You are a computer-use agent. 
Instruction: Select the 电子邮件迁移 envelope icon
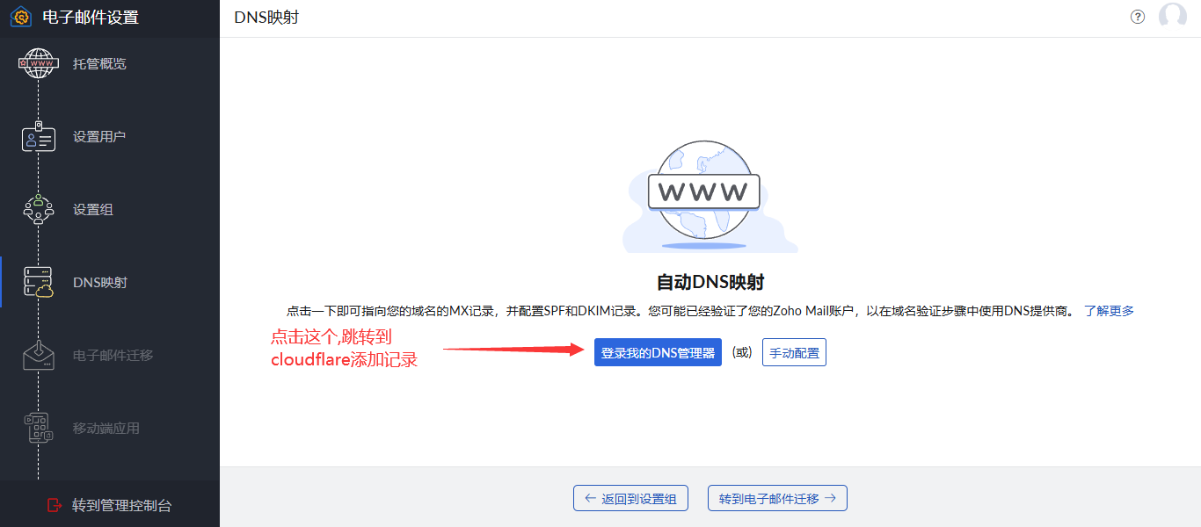(x=38, y=355)
